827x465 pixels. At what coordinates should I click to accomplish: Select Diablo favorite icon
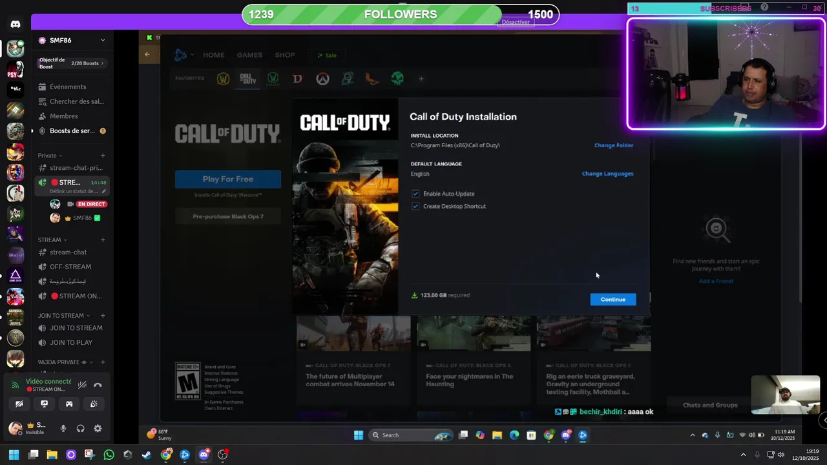[x=297, y=79]
